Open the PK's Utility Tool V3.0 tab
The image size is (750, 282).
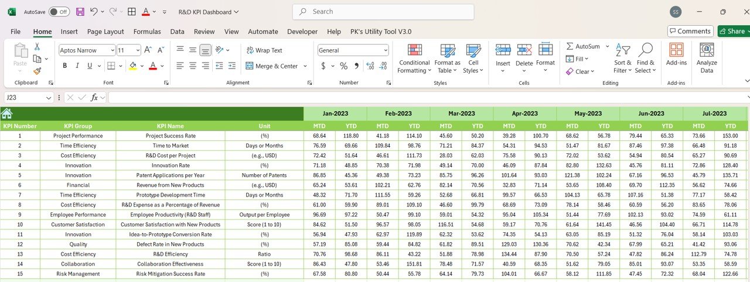point(381,32)
